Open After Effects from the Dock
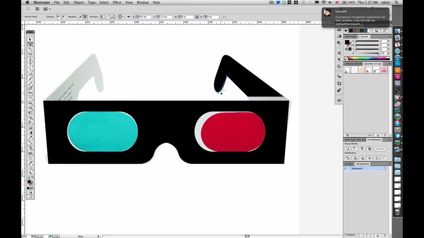This screenshot has width=424, height=238. [397, 84]
